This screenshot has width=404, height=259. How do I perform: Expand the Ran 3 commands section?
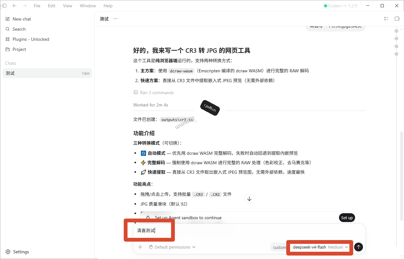pyautogui.click(x=154, y=93)
